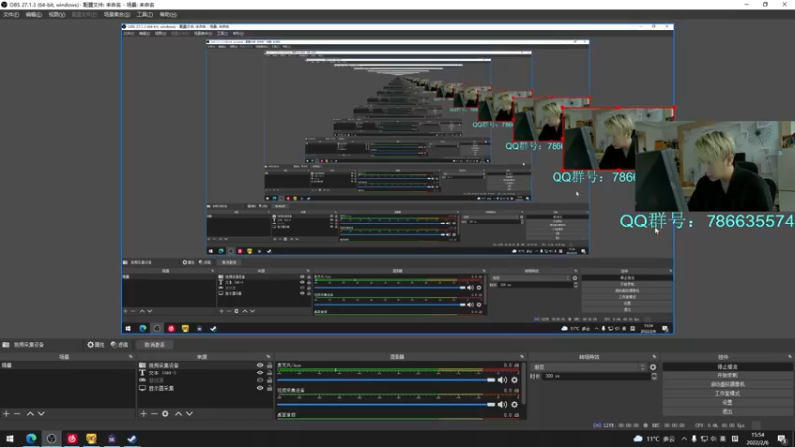Open the 麦克风/Aux mixer gear settings
Image resolution: width=795 pixels, height=447 pixels.
514,380
